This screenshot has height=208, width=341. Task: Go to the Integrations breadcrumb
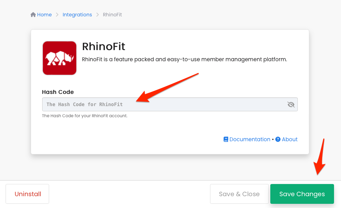pyautogui.click(x=77, y=15)
